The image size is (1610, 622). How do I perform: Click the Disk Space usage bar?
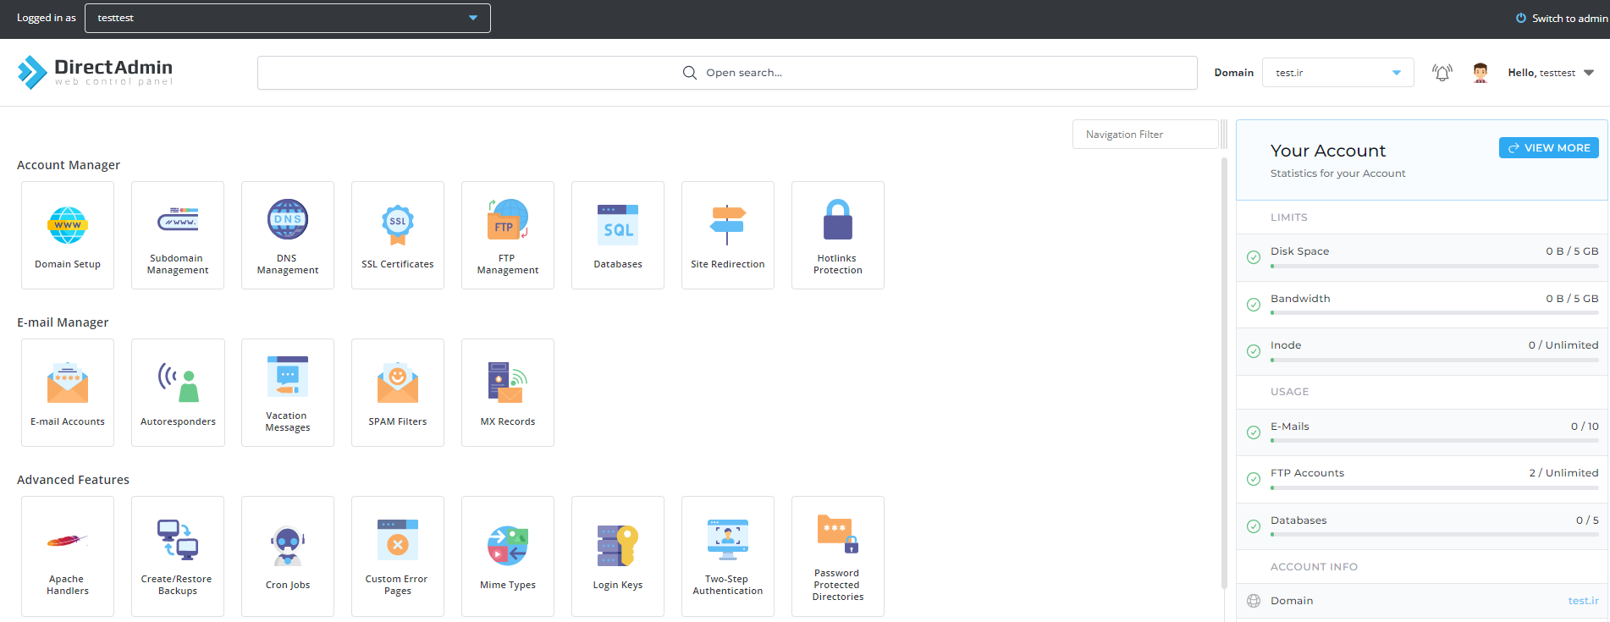(x=1434, y=266)
